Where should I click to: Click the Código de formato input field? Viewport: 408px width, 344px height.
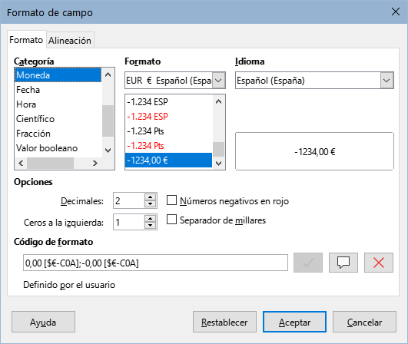click(155, 263)
